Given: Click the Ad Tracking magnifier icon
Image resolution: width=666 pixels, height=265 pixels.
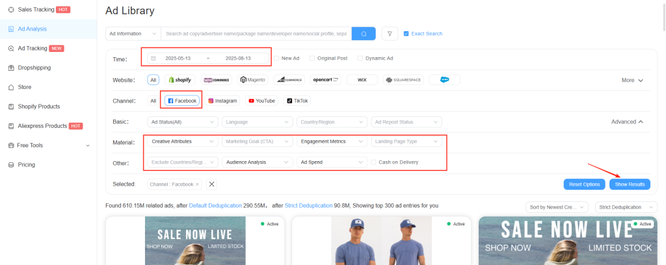Looking at the screenshot, I should pos(11,48).
